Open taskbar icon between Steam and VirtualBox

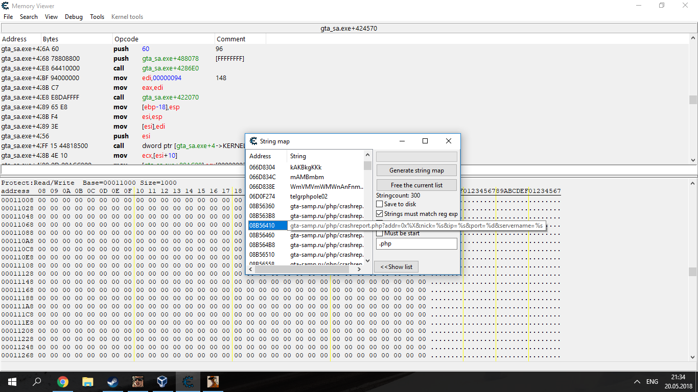click(x=138, y=381)
